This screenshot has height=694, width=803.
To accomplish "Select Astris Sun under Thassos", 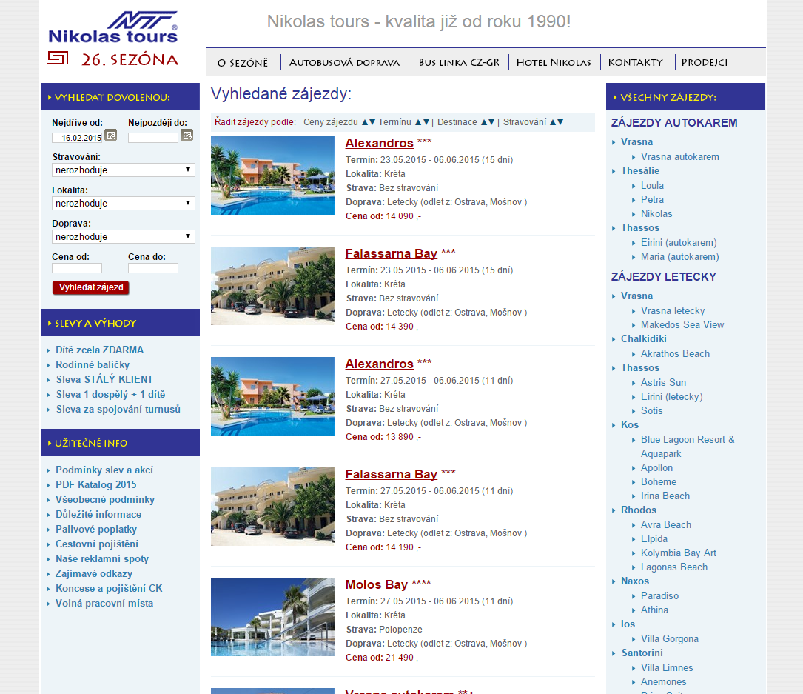I will click(x=663, y=383).
